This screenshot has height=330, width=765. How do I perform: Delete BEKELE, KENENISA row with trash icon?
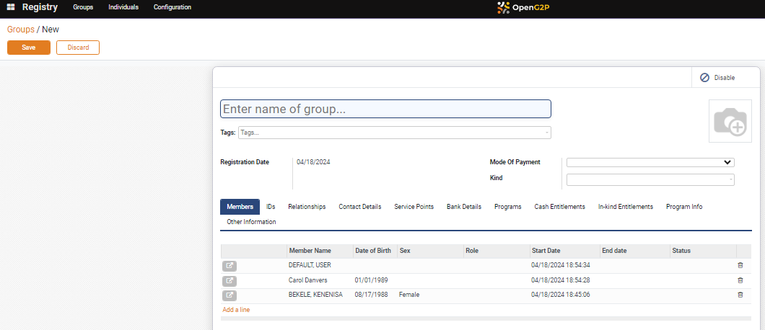pyautogui.click(x=740, y=295)
